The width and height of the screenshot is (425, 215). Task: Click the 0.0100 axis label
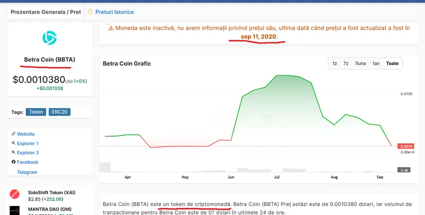pyautogui.click(x=406, y=94)
